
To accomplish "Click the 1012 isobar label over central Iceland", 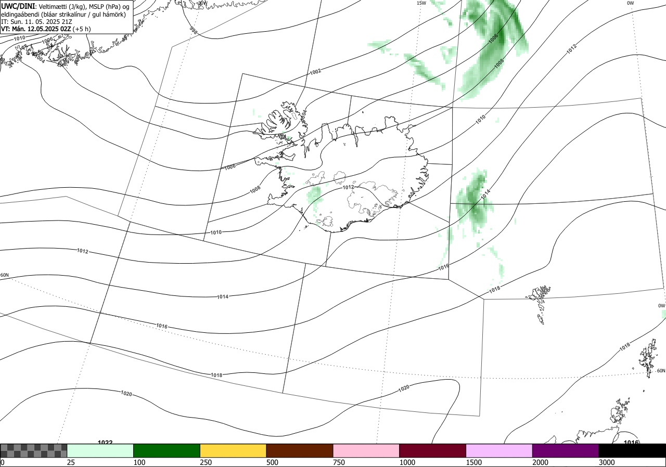I will pos(348,187).
